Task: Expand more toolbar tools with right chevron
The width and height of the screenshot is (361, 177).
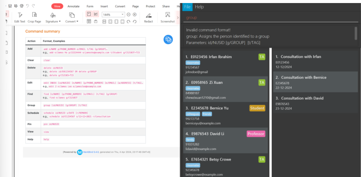Action: click(x=178, y=17)
